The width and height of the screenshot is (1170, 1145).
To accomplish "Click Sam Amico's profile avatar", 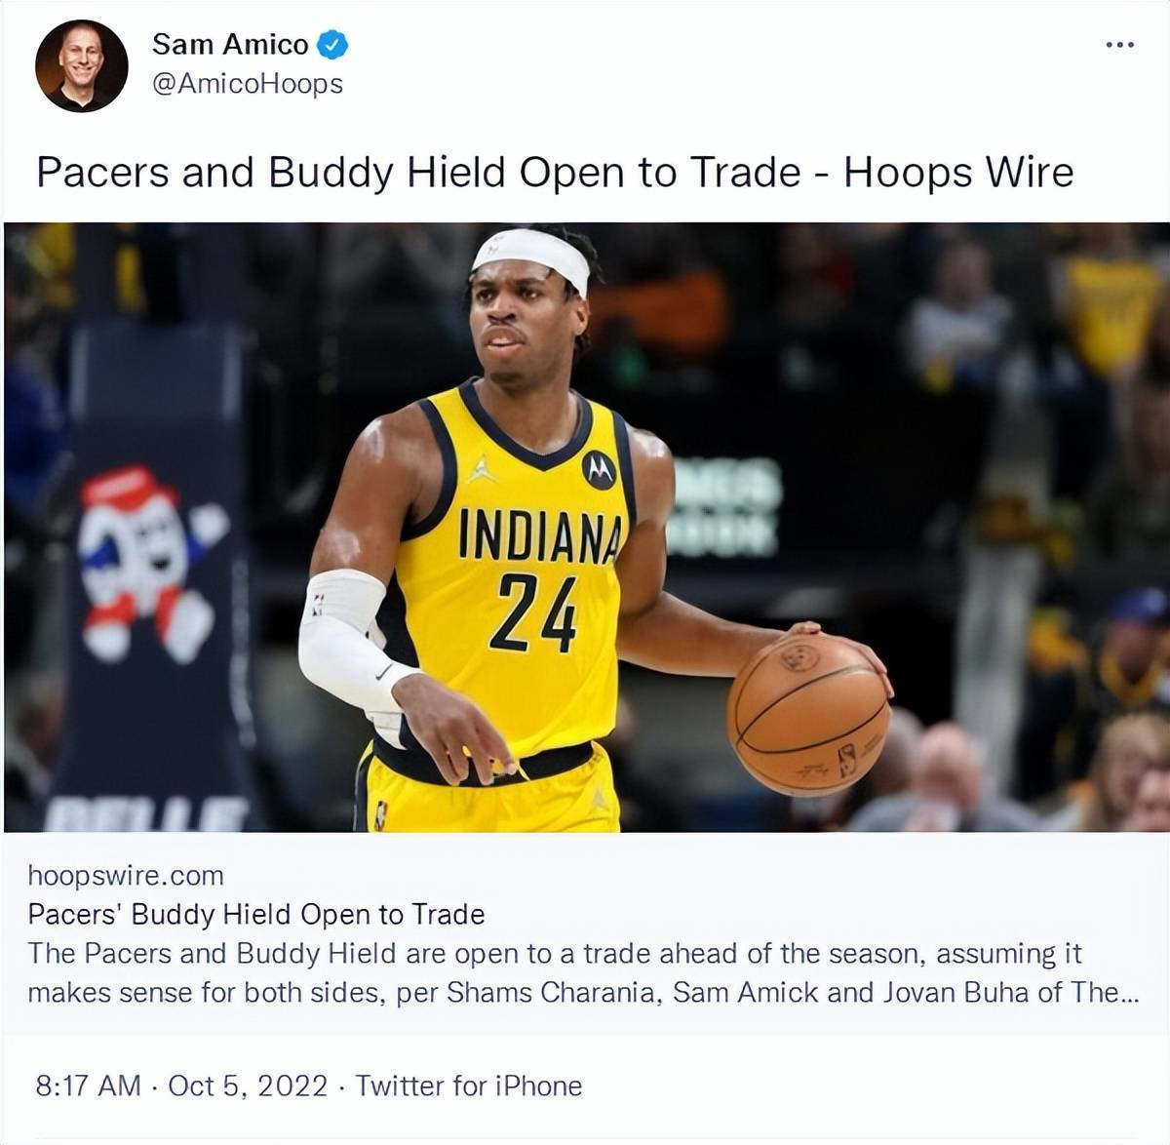I will pyautogui.click(x=82, y=65).
